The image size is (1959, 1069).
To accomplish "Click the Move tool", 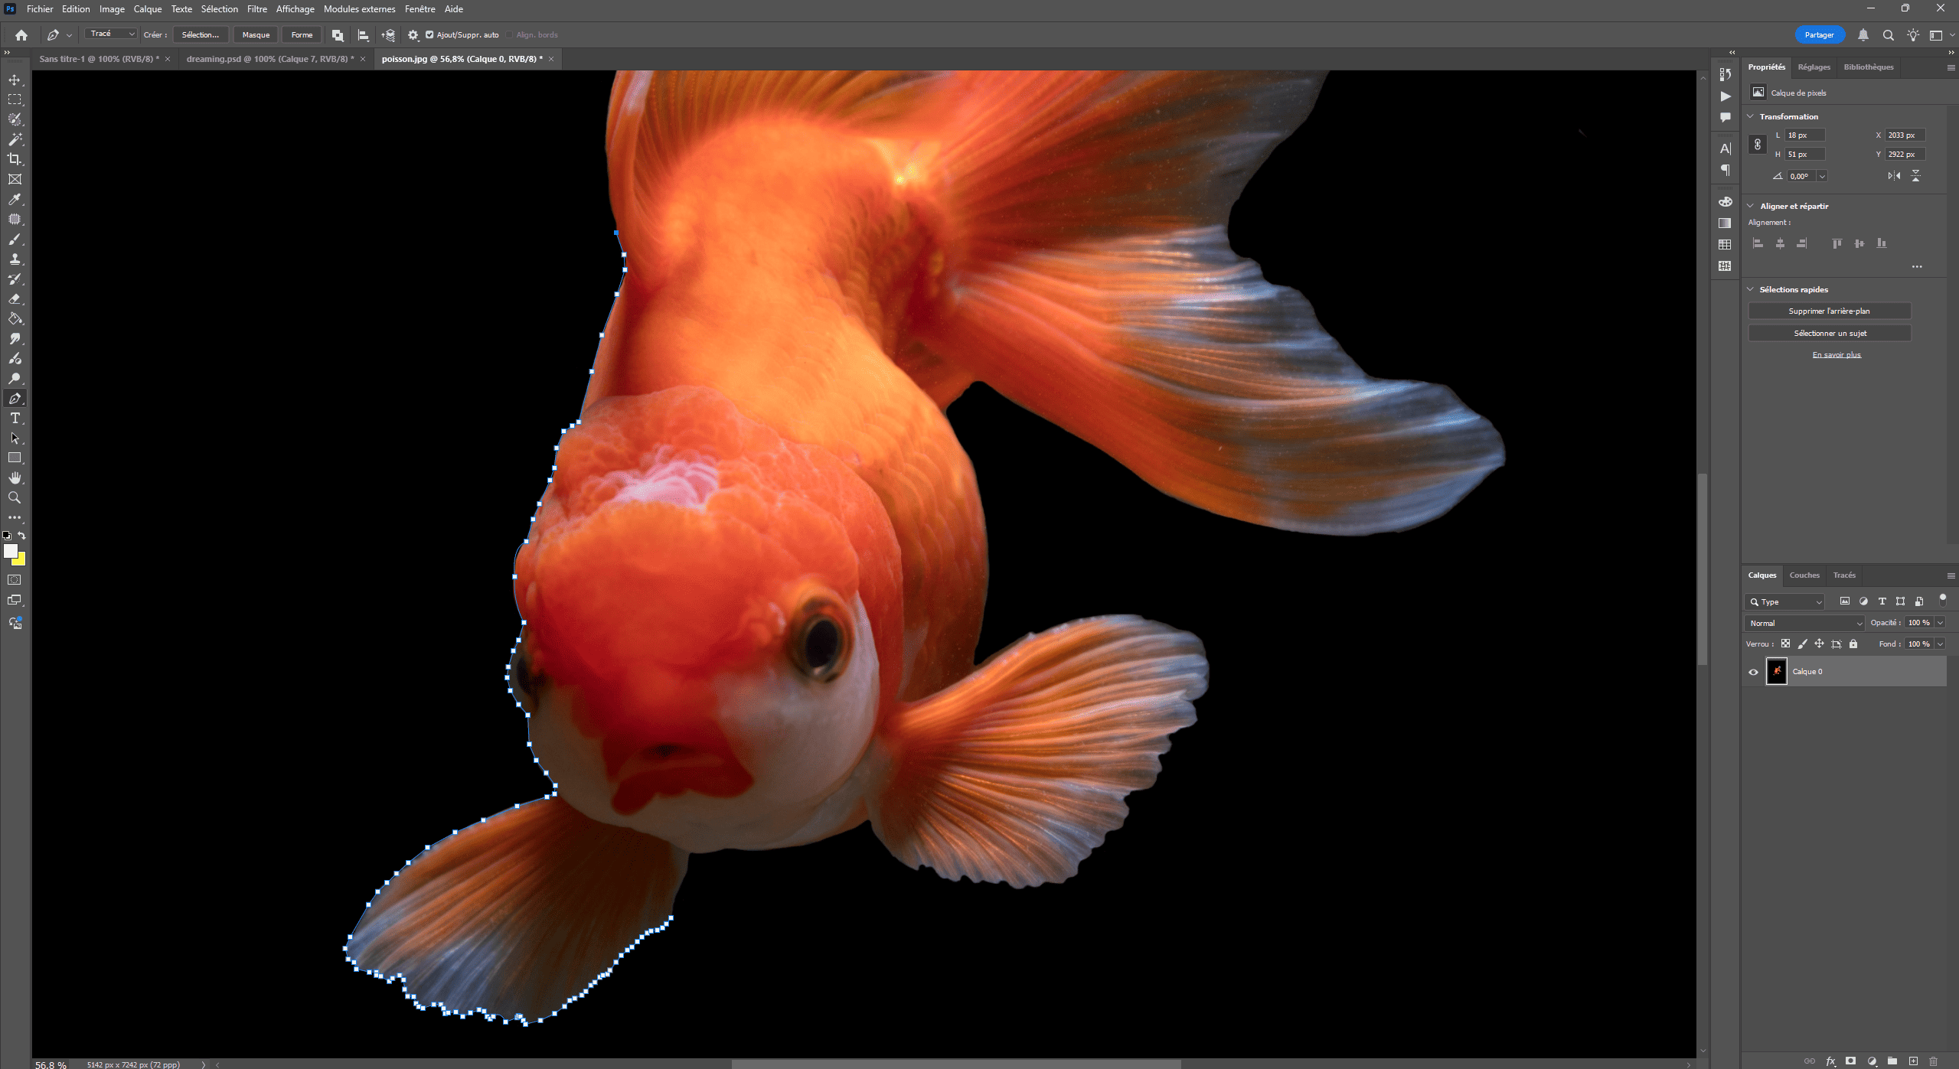I will click(x=15, y=80).
